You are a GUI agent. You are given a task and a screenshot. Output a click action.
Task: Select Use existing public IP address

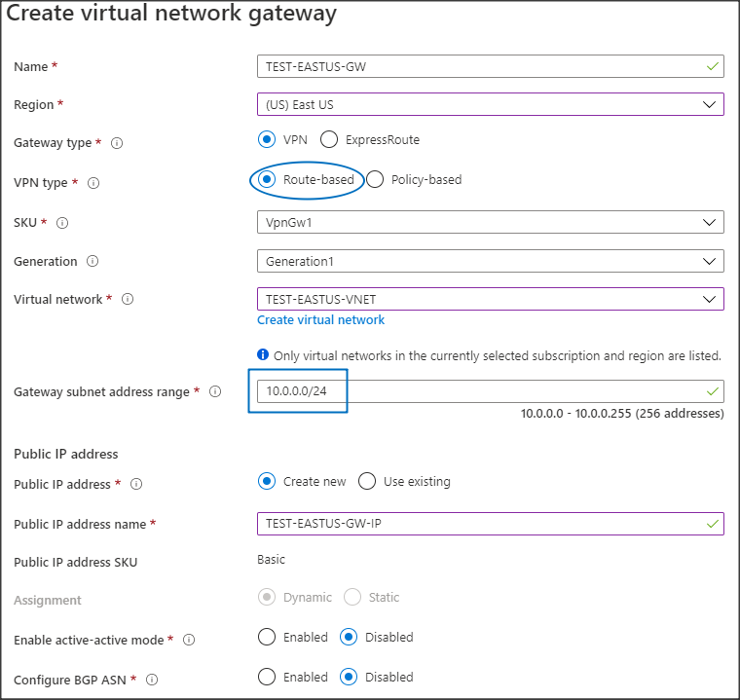pos(367,482)
